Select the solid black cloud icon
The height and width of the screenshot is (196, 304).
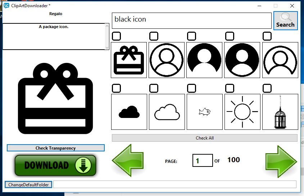[129, 112]
